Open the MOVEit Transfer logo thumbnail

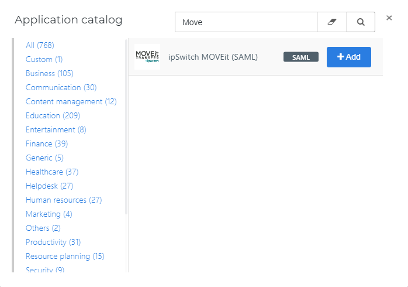coord(147,57)
